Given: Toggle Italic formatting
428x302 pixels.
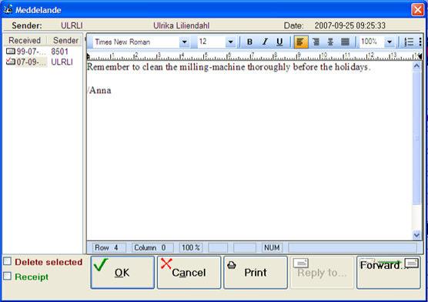Looking at the screenshot, I should [x=265, y=42].
